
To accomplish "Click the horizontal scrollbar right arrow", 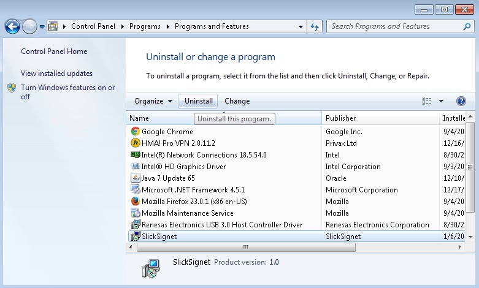I will tap(460, 247).
